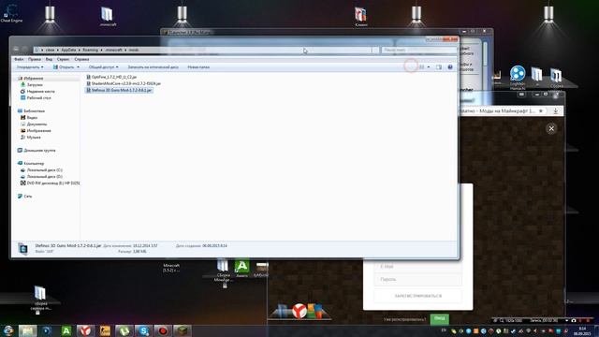This screenshot has width=599, height=337.
Task: Open the Клиент archive desktop icon
Action: [x=360, y=17]
